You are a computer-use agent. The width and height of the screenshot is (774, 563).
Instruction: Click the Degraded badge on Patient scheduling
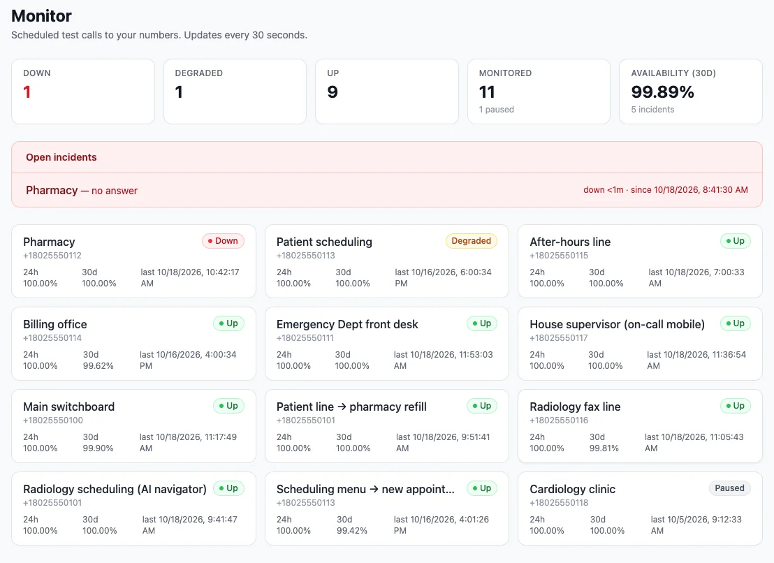471,241
